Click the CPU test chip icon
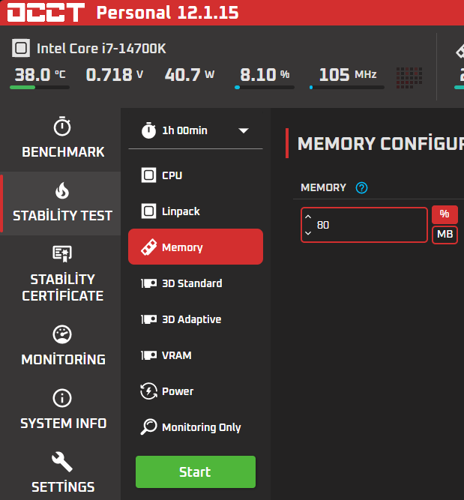Screen dimensions: 464x500 pos(148,175)
